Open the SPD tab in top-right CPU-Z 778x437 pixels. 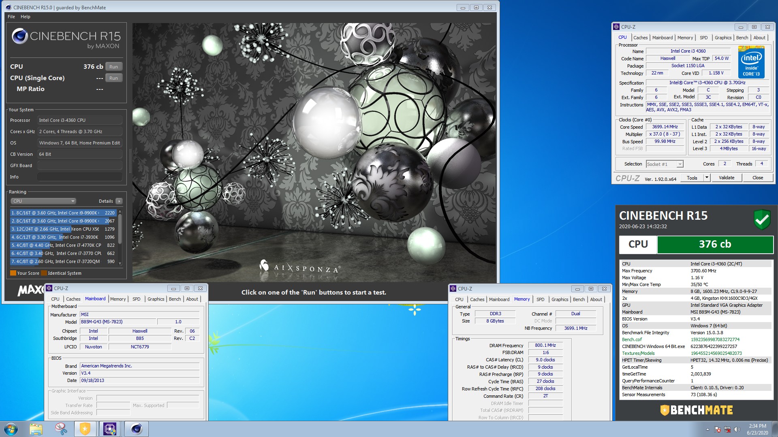pos(703,38)
